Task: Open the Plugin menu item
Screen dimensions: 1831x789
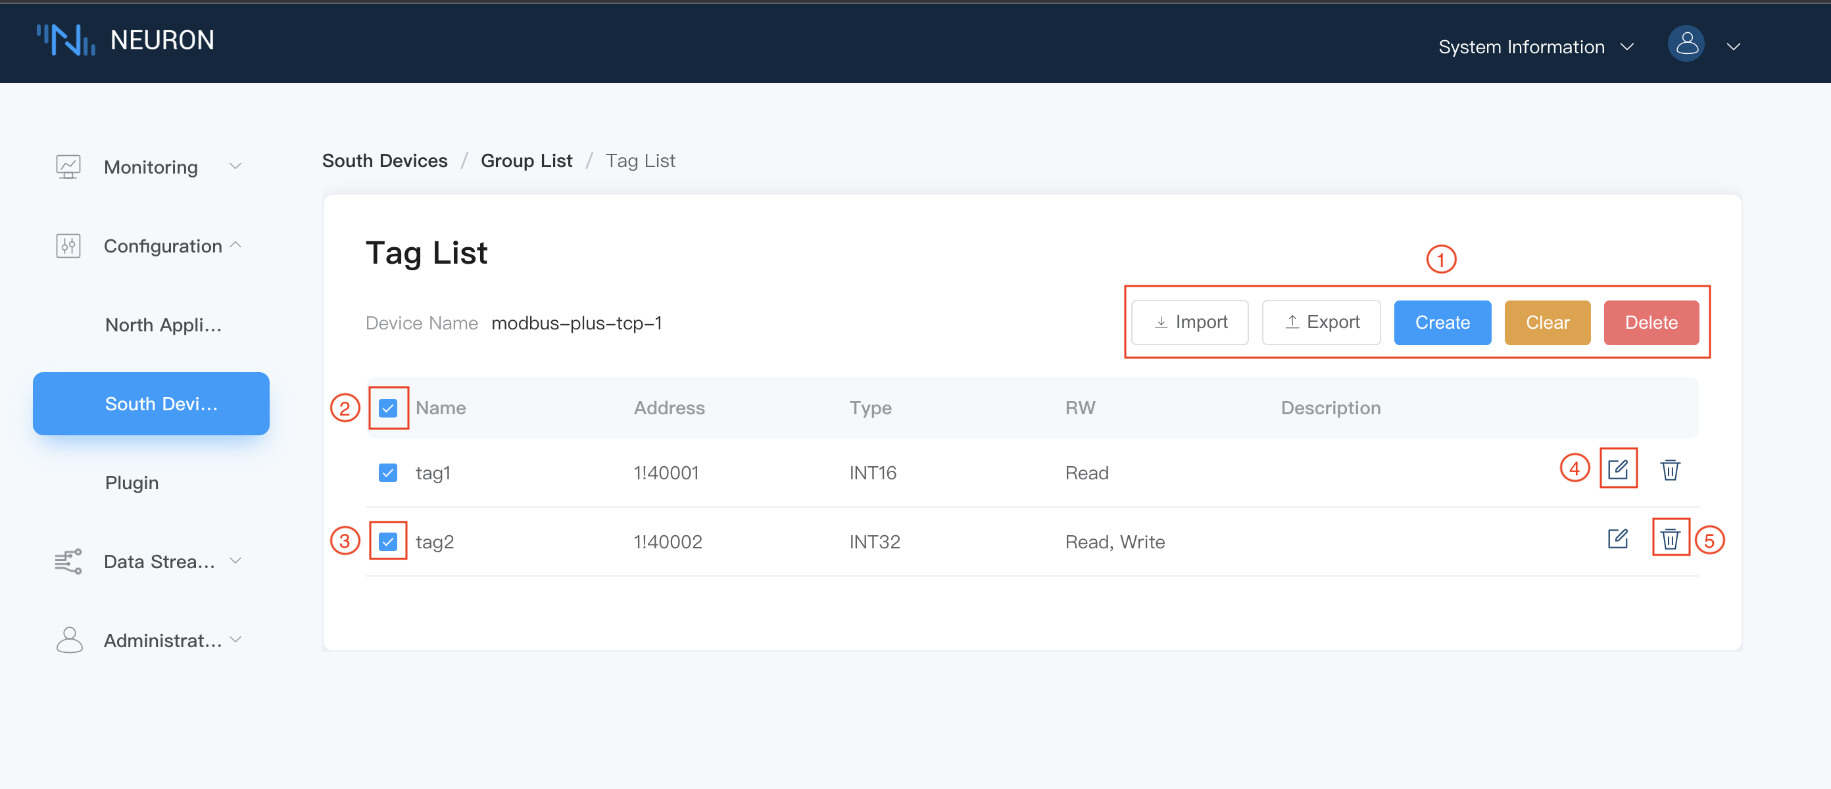Action: click(132, 483)
